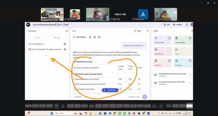This screenshot has width=218, height=116.
Task: Edit the video overview with its pencil icon
Action: [x=190, y=38]
